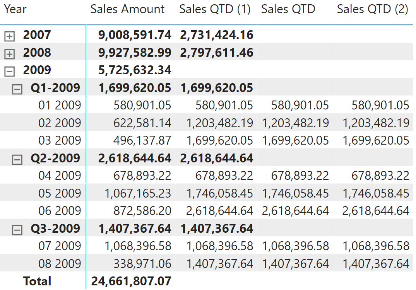Select the 01 2009 month row label
This screenshot has width=416, height=290.
coord(60,105)
